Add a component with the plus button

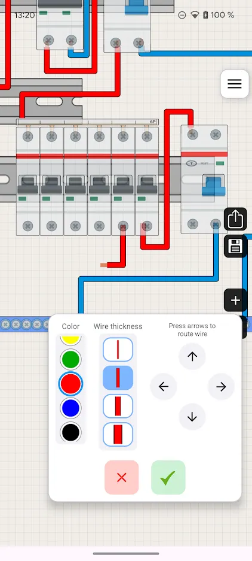click(x=235, y=300)
